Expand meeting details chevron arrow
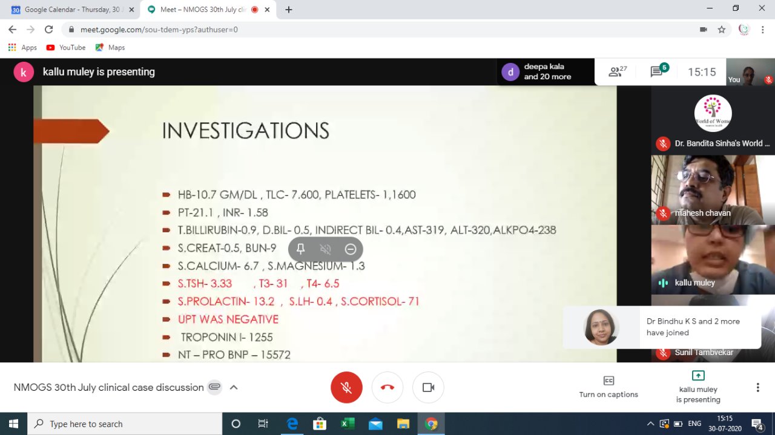The width and height of the screenshot is (775, 435). coord(234,387)
